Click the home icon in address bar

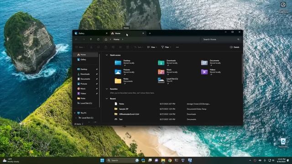[x=106, y=40]
